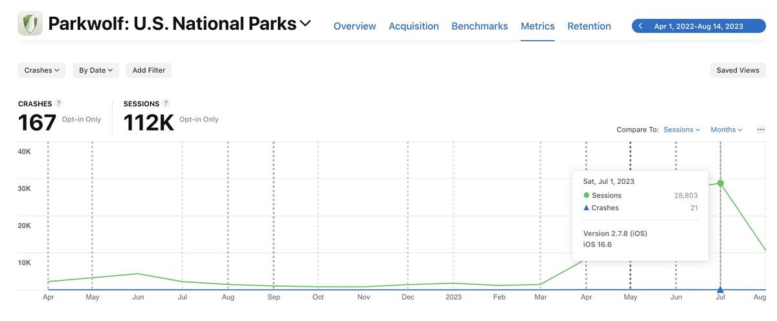Viewport: 777px width, 321px height.
Task: Click the 10K y-axis label
Action: [25, 263]
